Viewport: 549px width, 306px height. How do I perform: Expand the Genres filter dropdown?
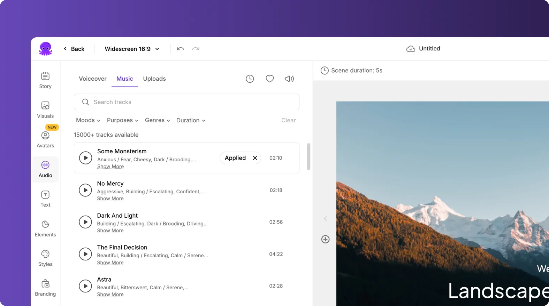pyautogui.click(x=157, y=120)
